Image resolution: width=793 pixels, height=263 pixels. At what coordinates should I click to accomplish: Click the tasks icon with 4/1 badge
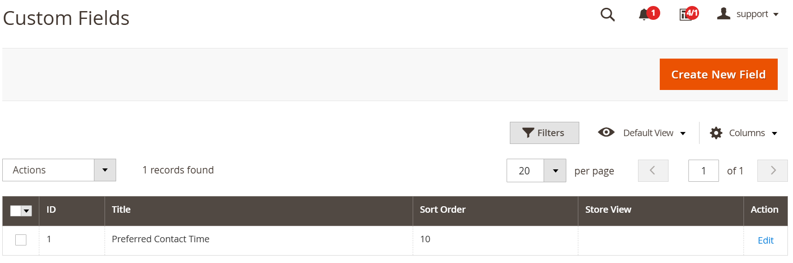[685, 15]
